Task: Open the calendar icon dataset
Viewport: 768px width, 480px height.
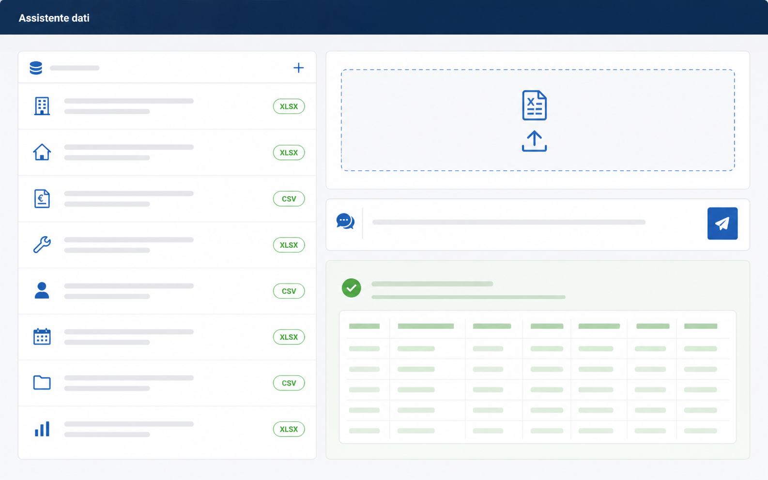Action: 167,337
